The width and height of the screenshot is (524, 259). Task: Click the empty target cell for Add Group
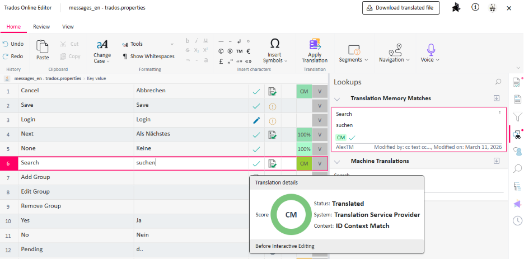[x=191, y=177]
